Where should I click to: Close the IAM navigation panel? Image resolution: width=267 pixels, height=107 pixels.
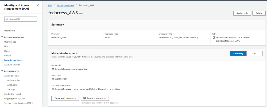38,5
